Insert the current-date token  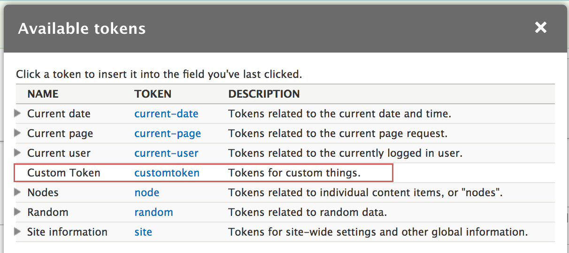(166, 114)
